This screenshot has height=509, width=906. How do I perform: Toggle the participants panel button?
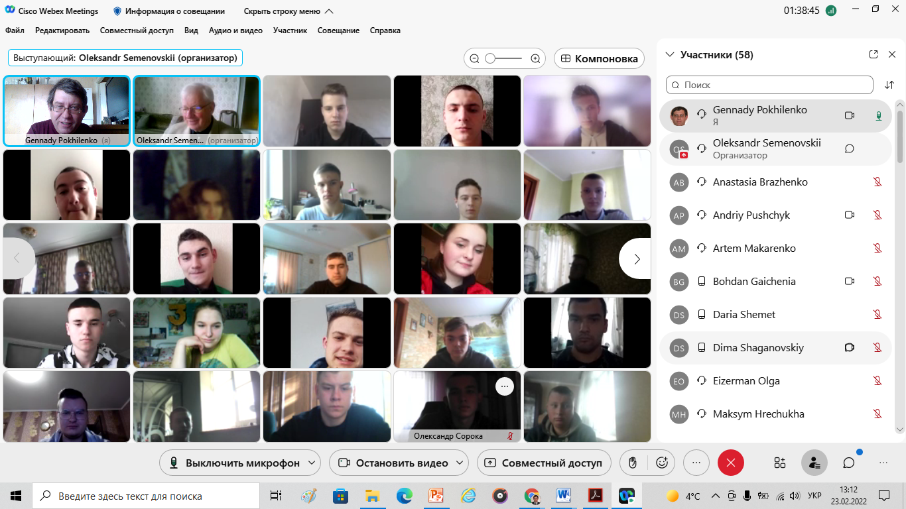click(814, 463)
